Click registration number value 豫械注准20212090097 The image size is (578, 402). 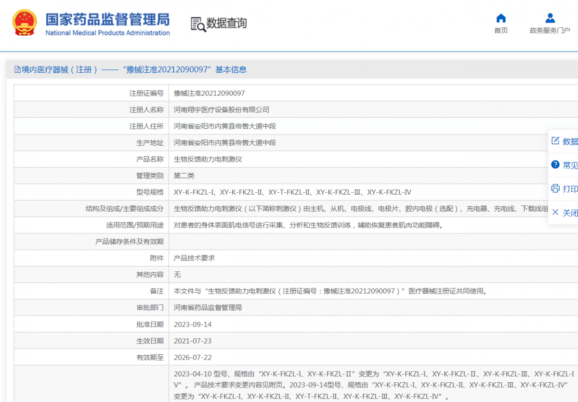(x=209, y=93)
